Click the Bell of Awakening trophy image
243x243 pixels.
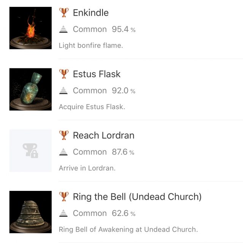30,212
